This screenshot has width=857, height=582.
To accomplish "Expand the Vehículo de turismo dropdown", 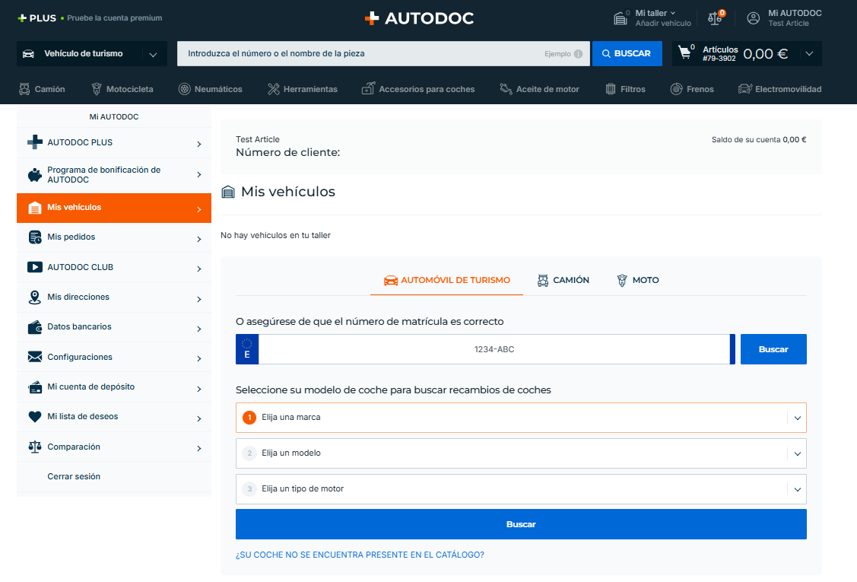I will click(92, 53).
